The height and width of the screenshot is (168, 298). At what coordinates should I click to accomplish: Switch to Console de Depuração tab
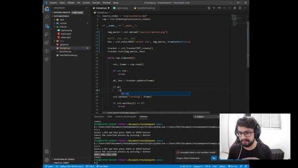[126, 117]
